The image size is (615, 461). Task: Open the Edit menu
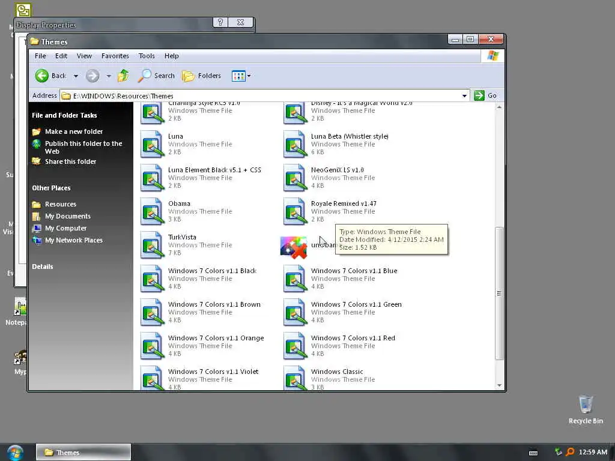click(x=61, y=56)
